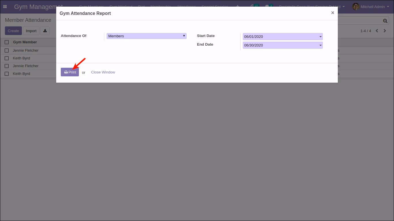Click the Create button

[13, 31]
